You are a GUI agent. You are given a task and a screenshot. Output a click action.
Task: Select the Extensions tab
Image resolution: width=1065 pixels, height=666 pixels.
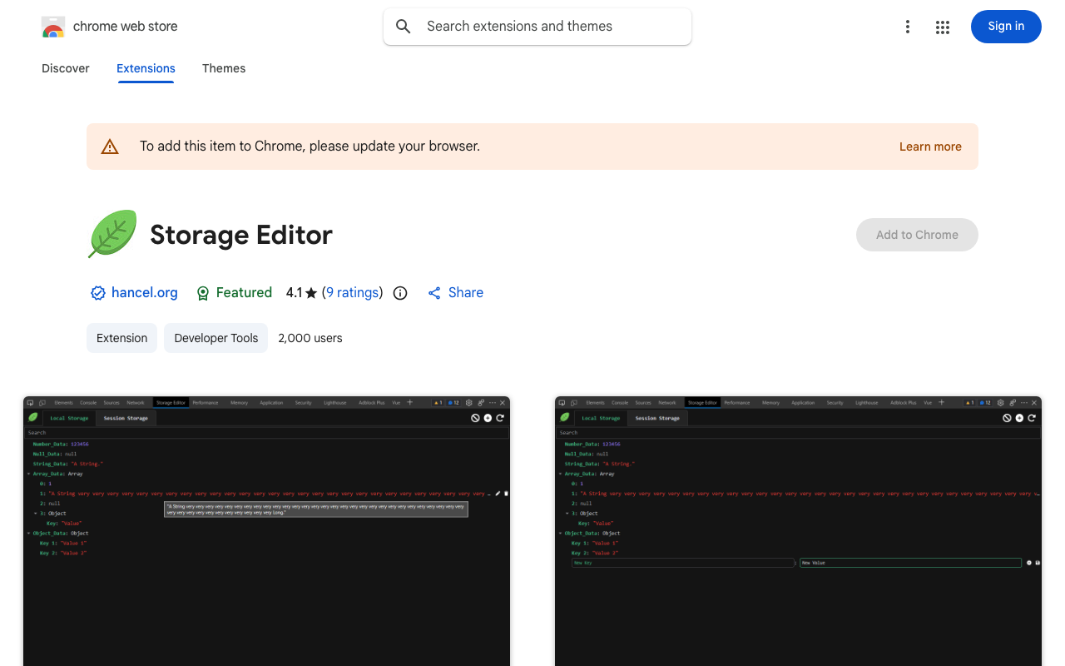click(x=146, y=68)
